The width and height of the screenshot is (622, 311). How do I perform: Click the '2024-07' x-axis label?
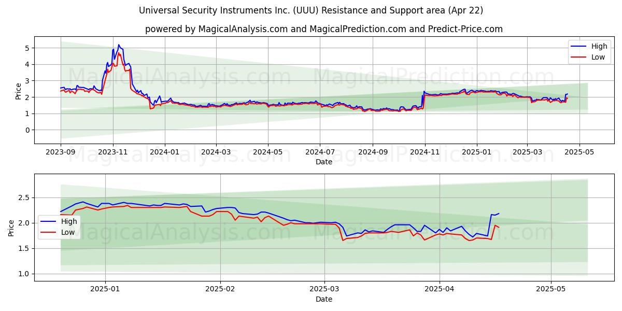click(x=320, y=152)
